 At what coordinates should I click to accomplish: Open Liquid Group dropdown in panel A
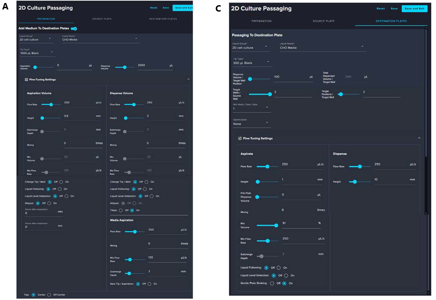tap(35, 39)
